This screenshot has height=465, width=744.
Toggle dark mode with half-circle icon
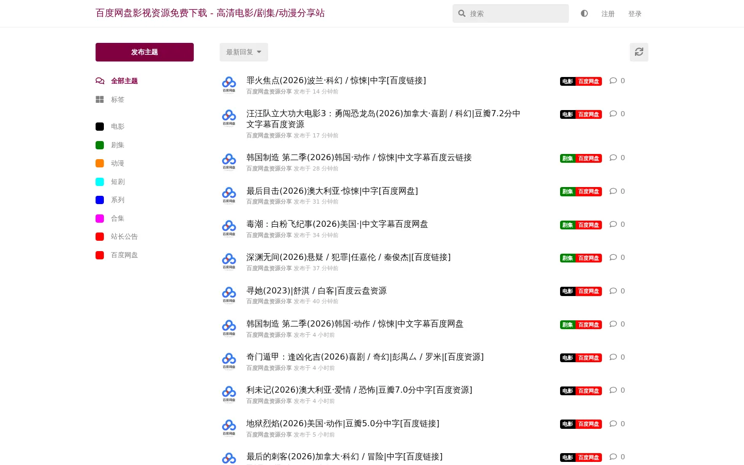click(584, 13)
